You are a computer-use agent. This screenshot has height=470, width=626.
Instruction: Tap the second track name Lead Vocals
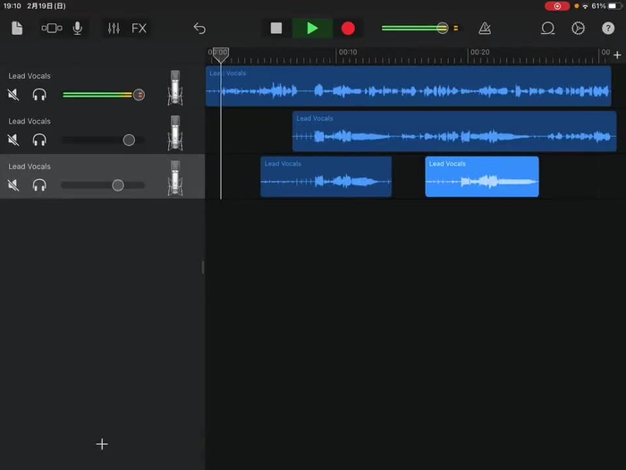pyautogui.click(x=30, y=121)
